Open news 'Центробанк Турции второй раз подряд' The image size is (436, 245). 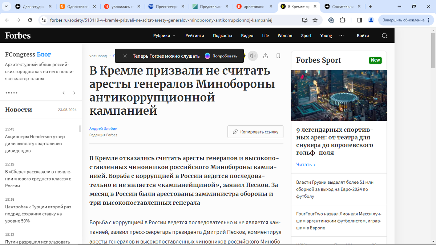click(38, 214)
